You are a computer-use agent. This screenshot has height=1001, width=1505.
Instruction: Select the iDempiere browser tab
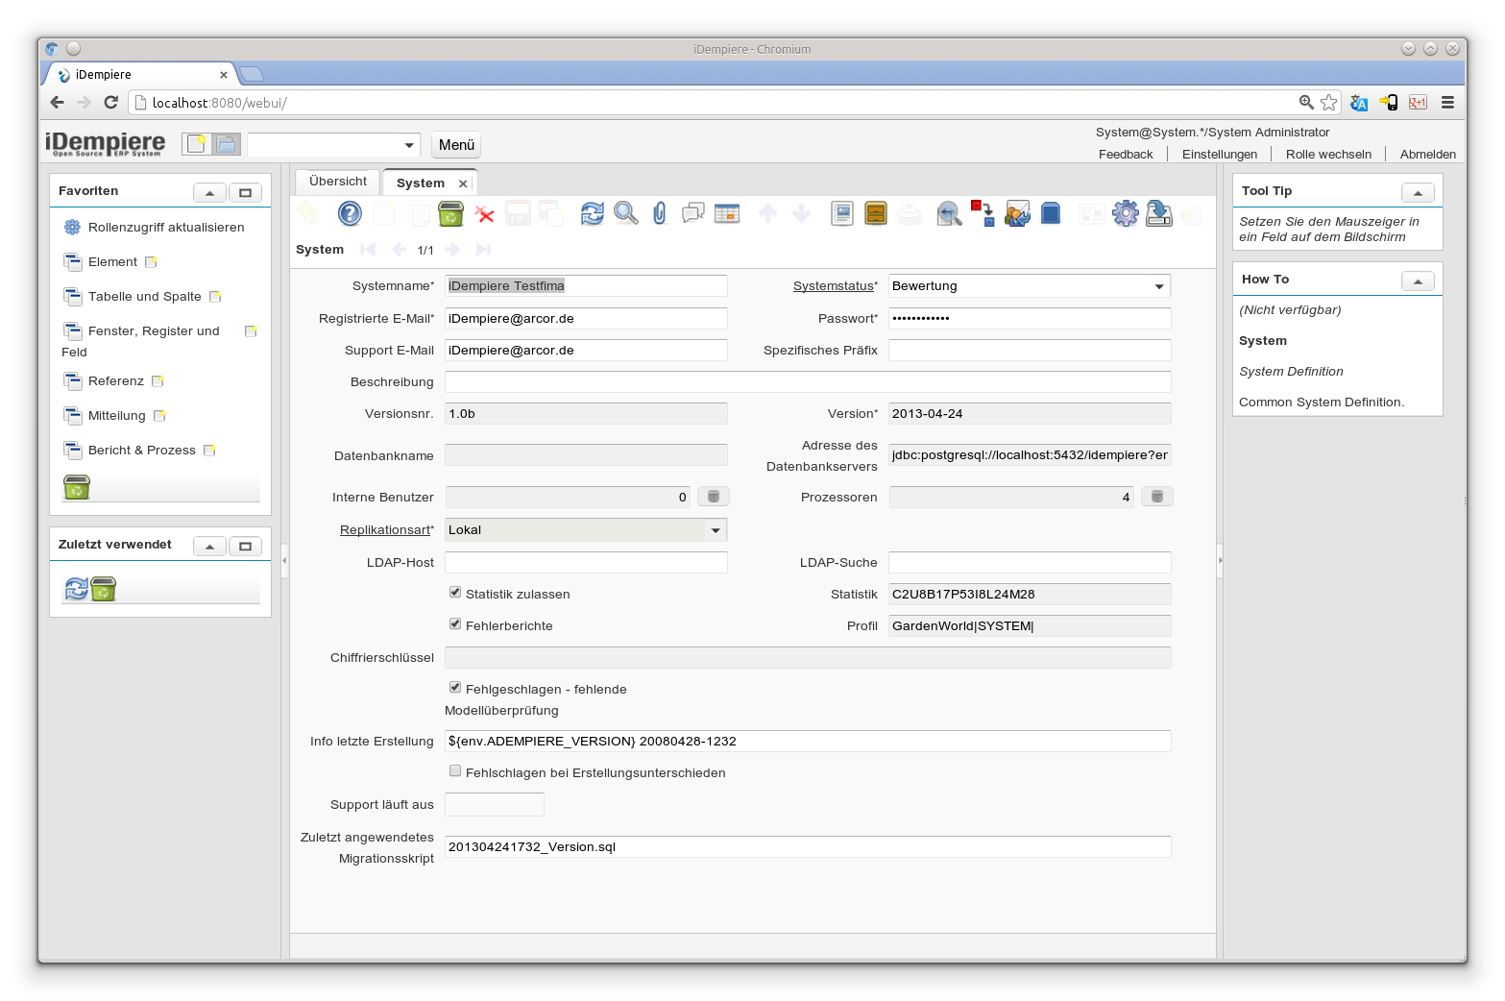point(139,75)
